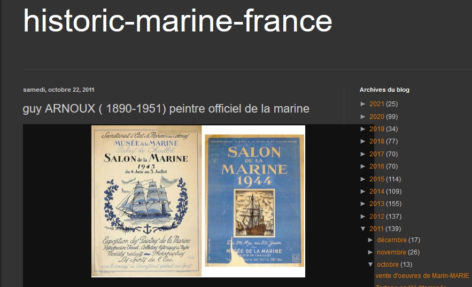Expand the 2015 archive arrow
Viewport: 472px width, 287px height.
point(363,179)
